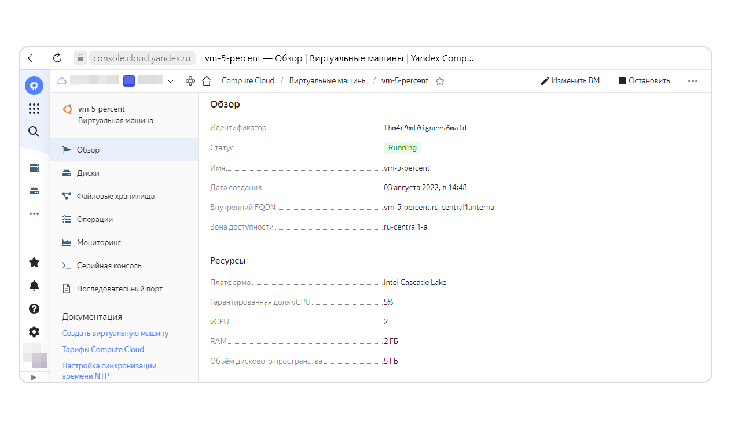Viewport: 731px width, 429px height.
Task: Open the all services grid icon
Action: [34, 109]
